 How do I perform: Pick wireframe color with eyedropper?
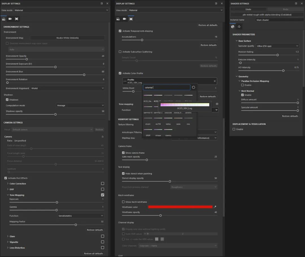tap(215, 207)
